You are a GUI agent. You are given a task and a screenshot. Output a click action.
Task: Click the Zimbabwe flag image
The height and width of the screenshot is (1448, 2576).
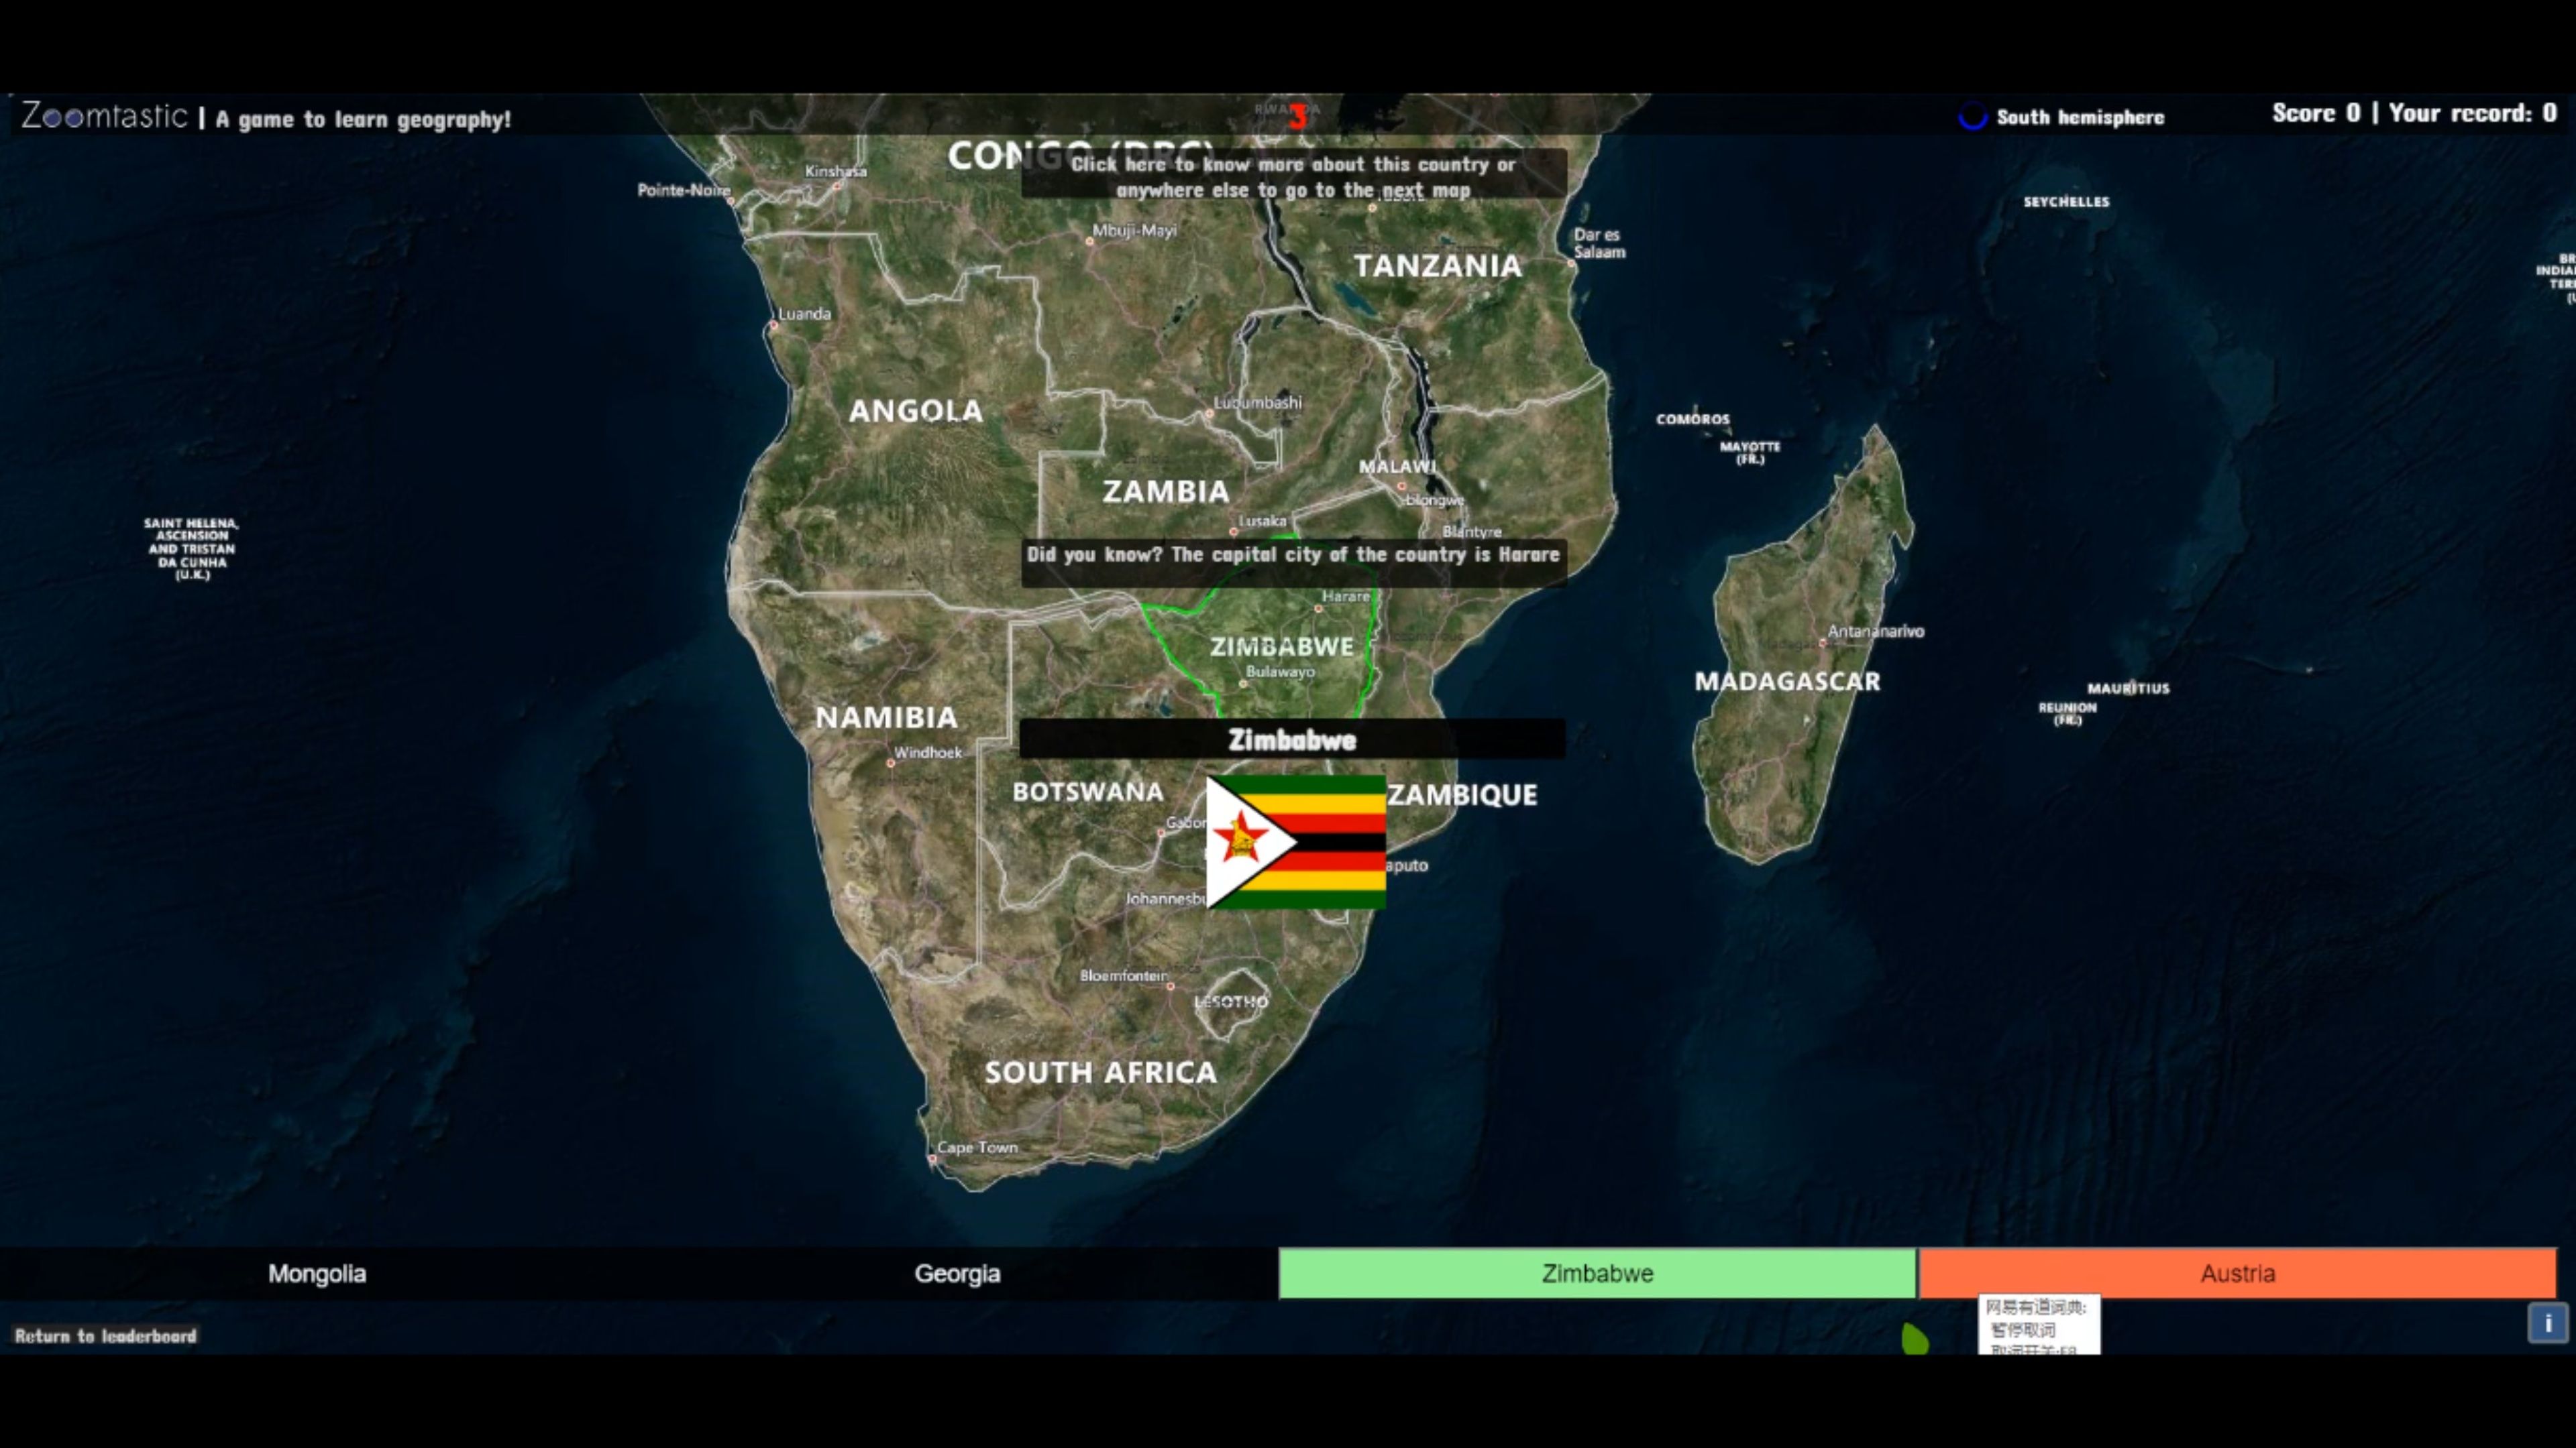[1296, 841]
